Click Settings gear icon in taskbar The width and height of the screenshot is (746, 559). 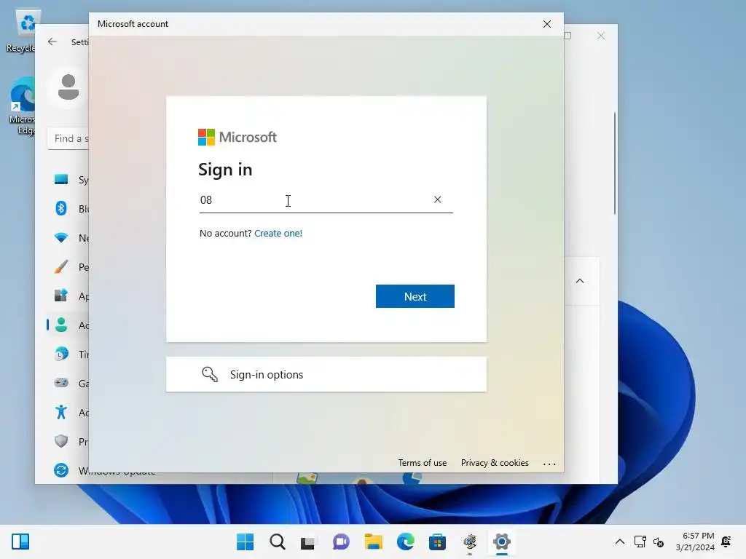pyautogui.click(x=501, y=542)
